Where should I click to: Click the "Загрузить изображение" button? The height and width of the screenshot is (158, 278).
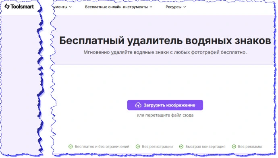165,105
